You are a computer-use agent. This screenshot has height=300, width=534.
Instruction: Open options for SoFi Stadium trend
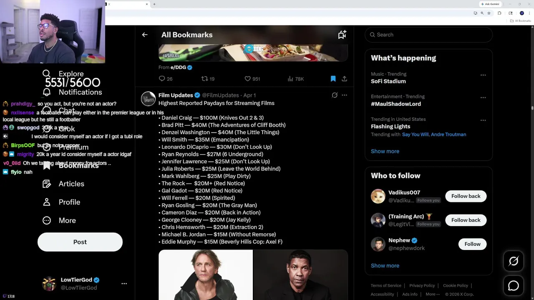click(x=483, y=75)
